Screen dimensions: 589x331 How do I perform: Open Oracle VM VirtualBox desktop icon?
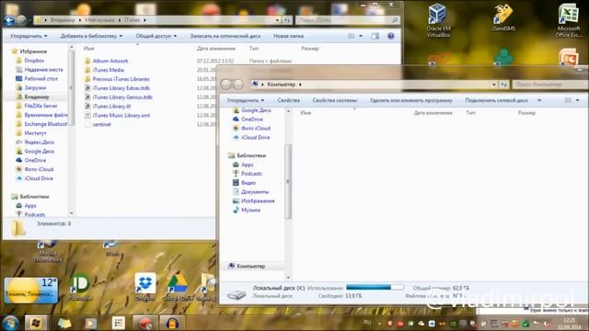pos(438,20)
